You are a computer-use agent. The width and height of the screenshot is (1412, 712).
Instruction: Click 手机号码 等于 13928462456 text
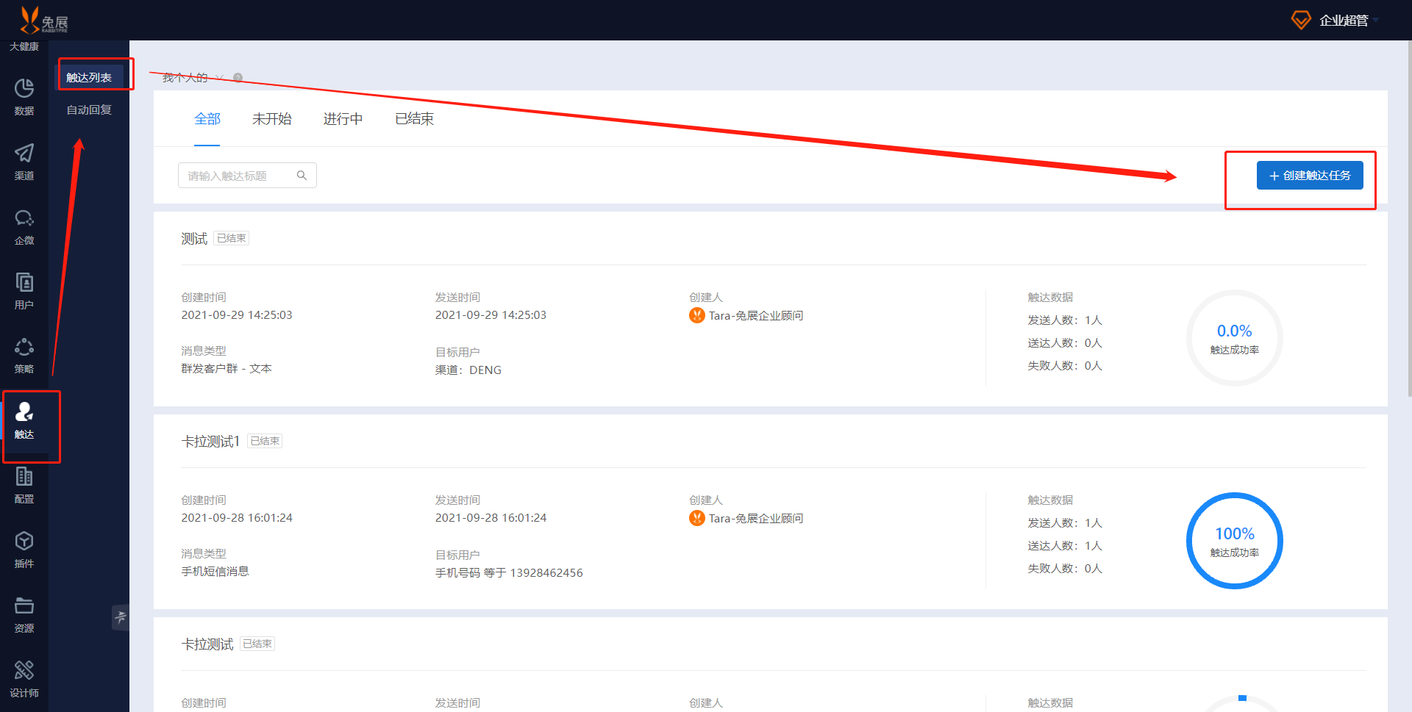pos(509,573)
